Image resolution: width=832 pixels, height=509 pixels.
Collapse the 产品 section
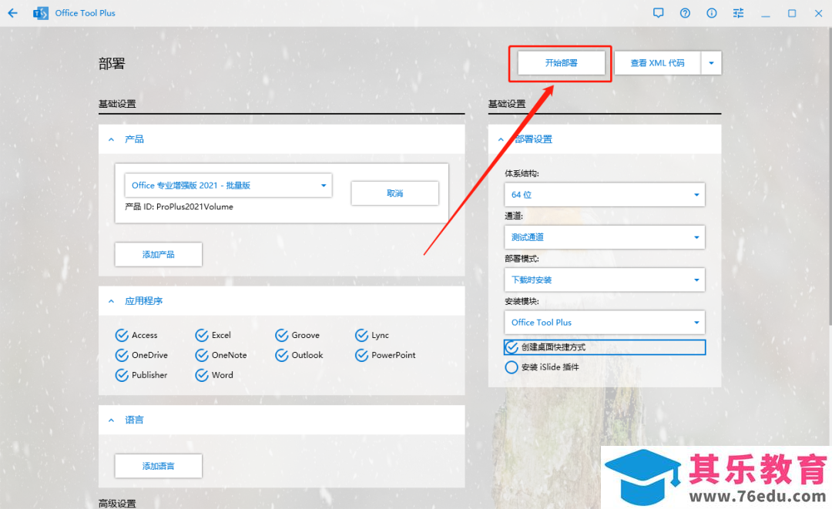(112, 139)
